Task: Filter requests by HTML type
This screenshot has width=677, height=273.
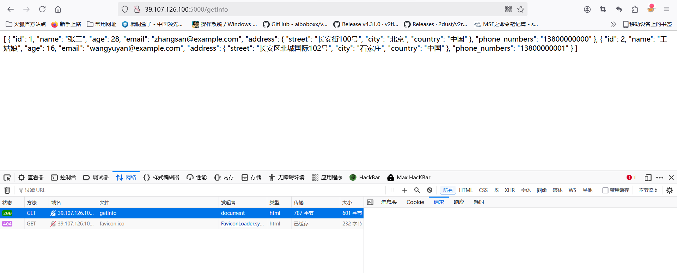Action: pos(466,190)
